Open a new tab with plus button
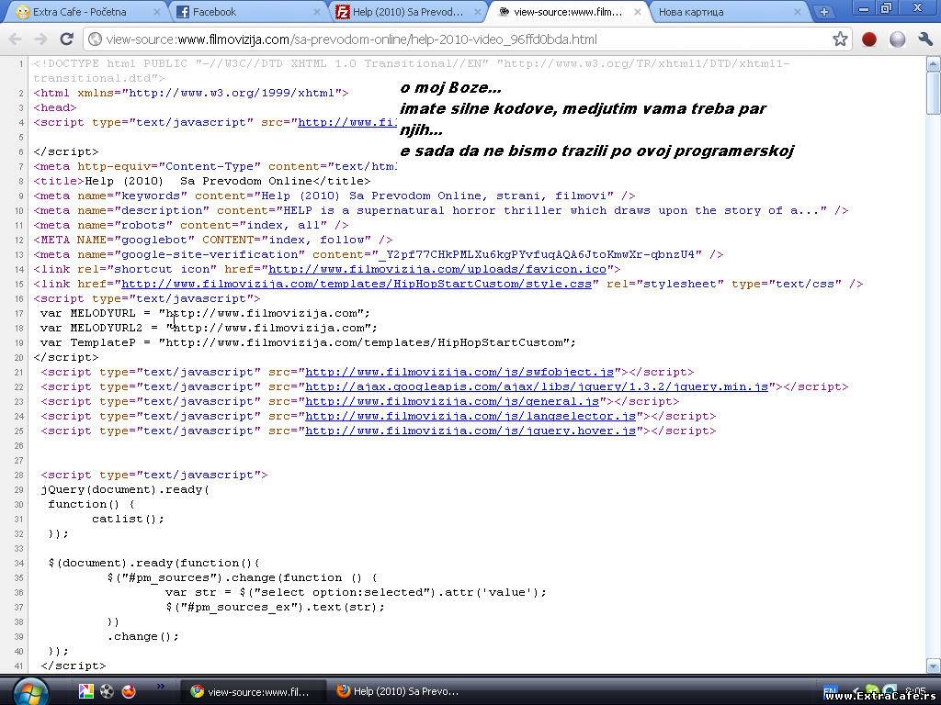The height and width of the screenshot is (705, 941). 823,12
